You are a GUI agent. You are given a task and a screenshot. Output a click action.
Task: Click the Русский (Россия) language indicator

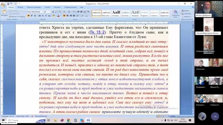[x=41, y=116]
